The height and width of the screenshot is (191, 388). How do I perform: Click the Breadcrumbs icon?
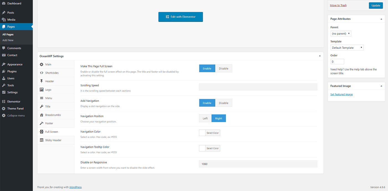(x=42, y=115)
